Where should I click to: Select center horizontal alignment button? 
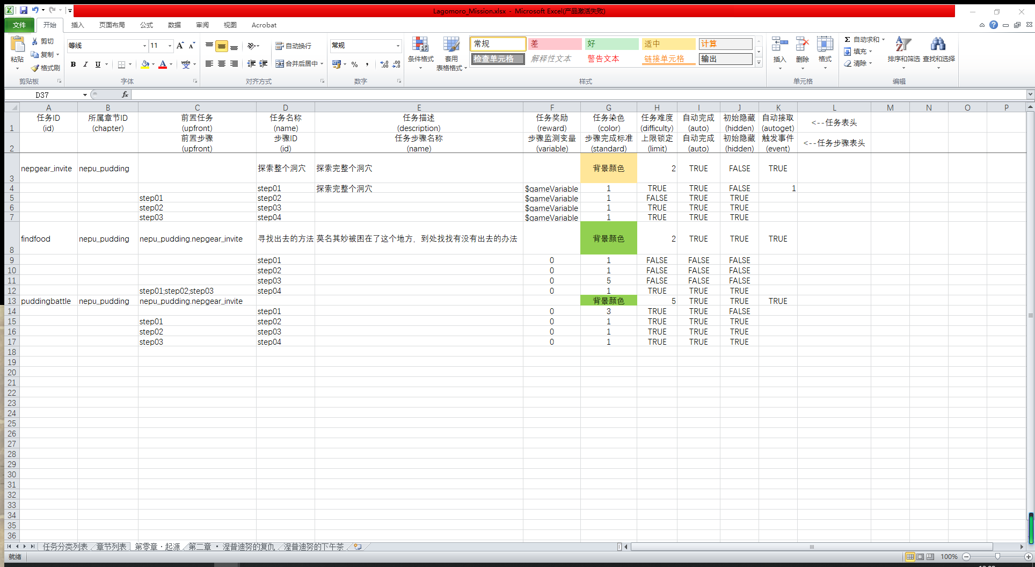221,64
